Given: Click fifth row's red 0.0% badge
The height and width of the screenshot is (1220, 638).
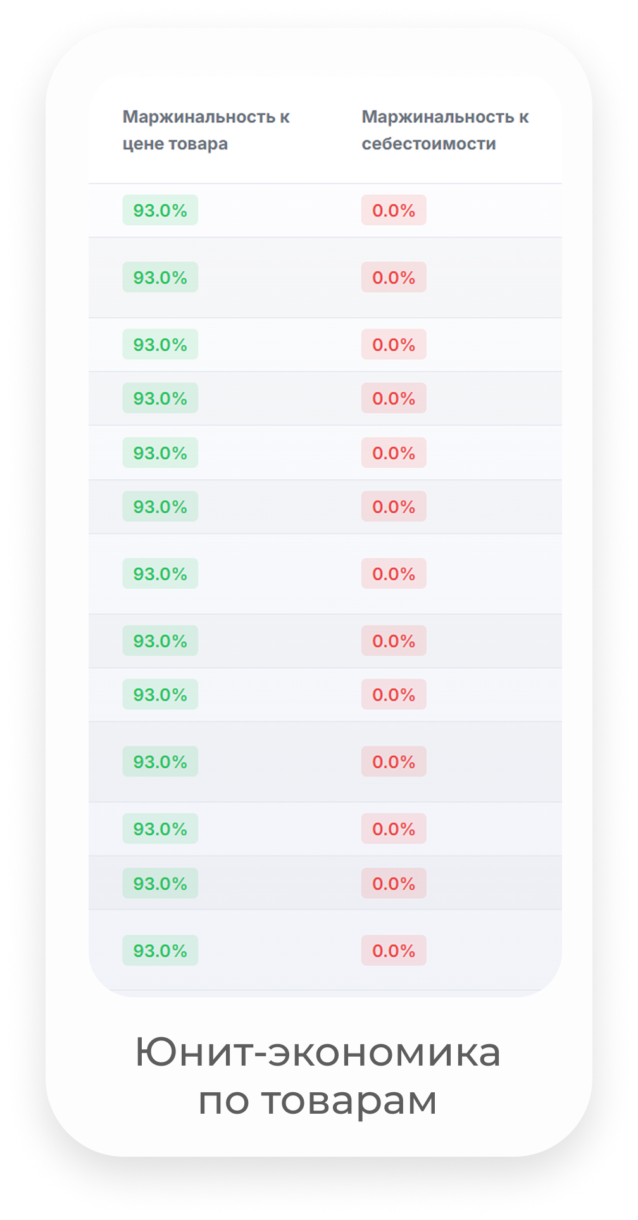Looking at the screenshot, I should [x=394, y=453].
